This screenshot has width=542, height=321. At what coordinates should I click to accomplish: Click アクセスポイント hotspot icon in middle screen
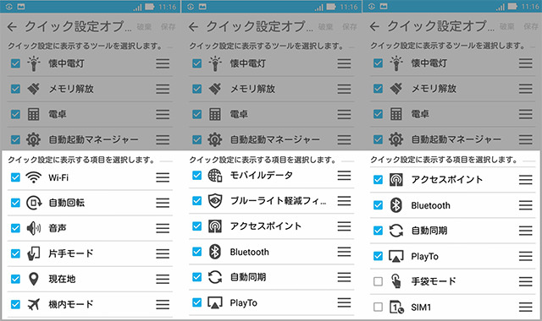[214, 226]
